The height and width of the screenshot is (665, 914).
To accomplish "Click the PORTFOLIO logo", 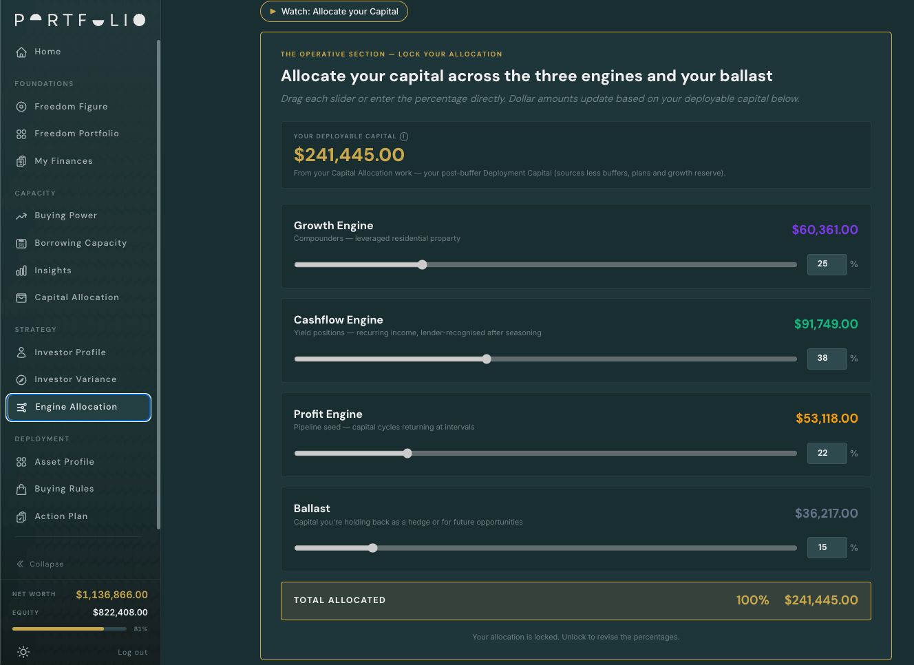I will [x=80, y=20].
